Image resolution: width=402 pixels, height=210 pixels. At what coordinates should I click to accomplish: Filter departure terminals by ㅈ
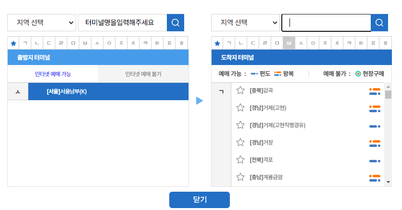click(122, 43)
